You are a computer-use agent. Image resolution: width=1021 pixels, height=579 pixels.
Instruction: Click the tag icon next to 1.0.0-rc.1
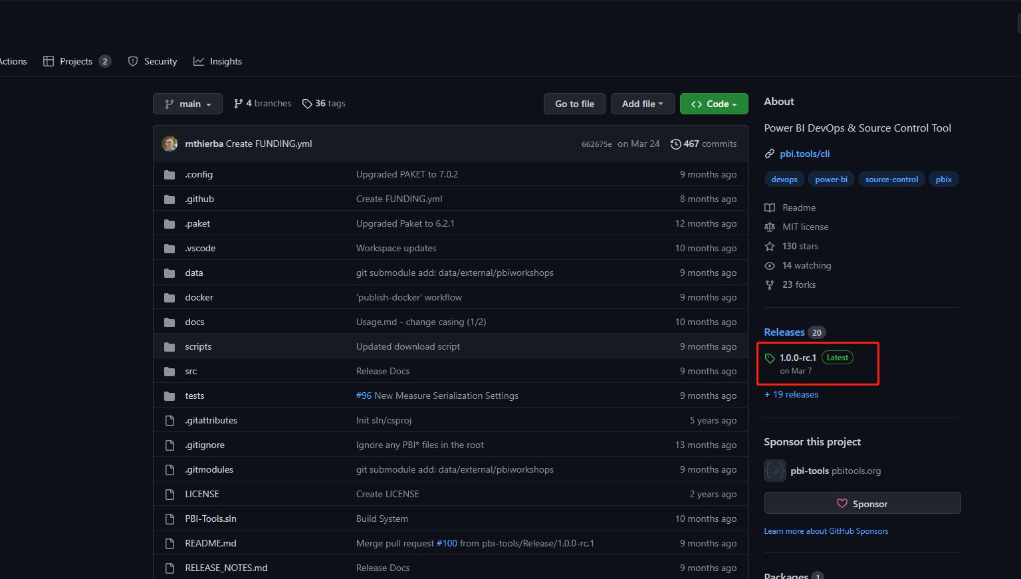[770, 358]
